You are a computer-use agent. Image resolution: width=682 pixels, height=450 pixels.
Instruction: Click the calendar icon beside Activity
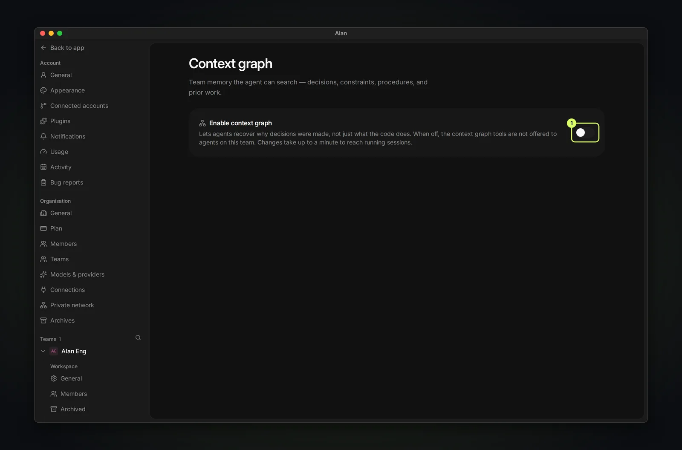43,167
